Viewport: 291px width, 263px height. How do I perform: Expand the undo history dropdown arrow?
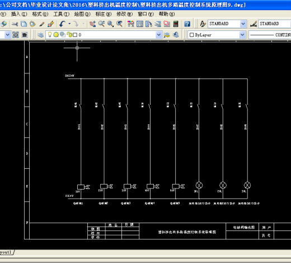click(x=69, y=24)
